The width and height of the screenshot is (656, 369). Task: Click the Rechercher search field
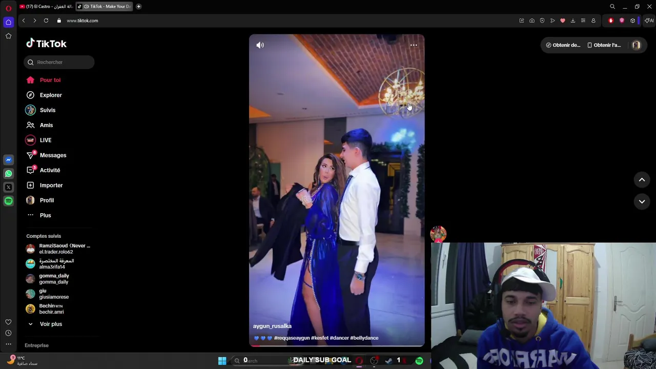(x=59, y=62)
